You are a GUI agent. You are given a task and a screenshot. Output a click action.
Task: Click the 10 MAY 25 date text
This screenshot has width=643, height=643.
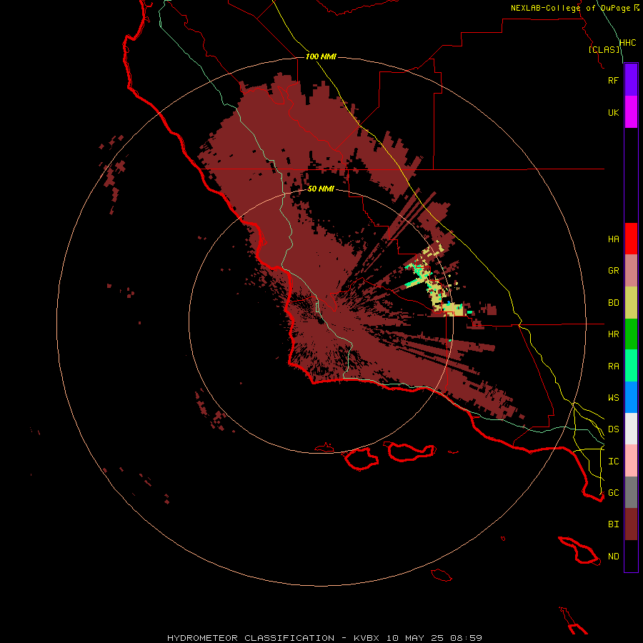(415, 638)
